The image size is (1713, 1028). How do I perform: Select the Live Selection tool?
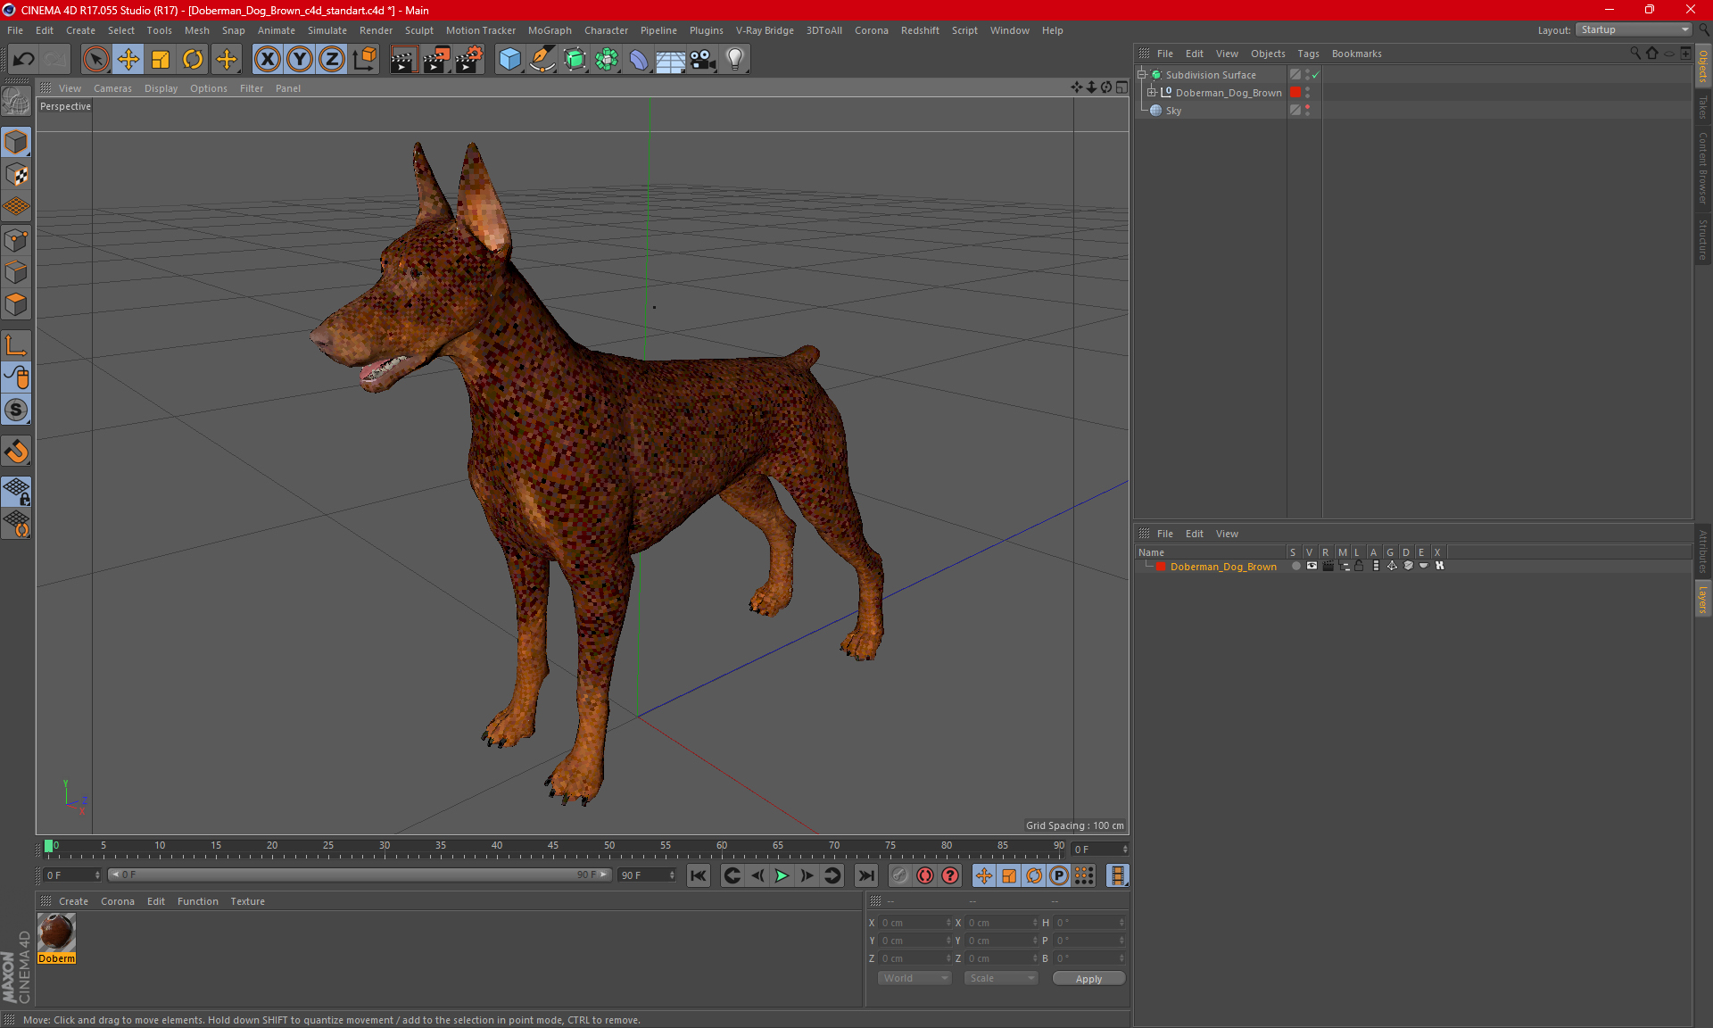pyautogui.click(x=95, y=60)
